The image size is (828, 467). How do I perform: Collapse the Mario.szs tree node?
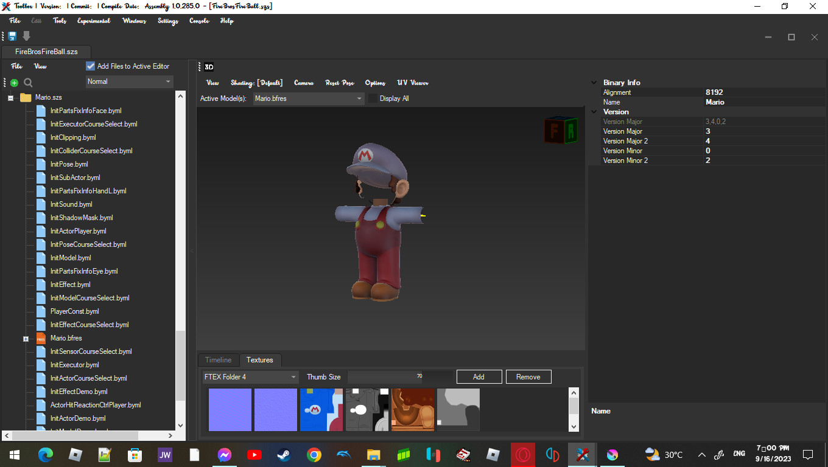pyautogui.click(x=10, y=97)
